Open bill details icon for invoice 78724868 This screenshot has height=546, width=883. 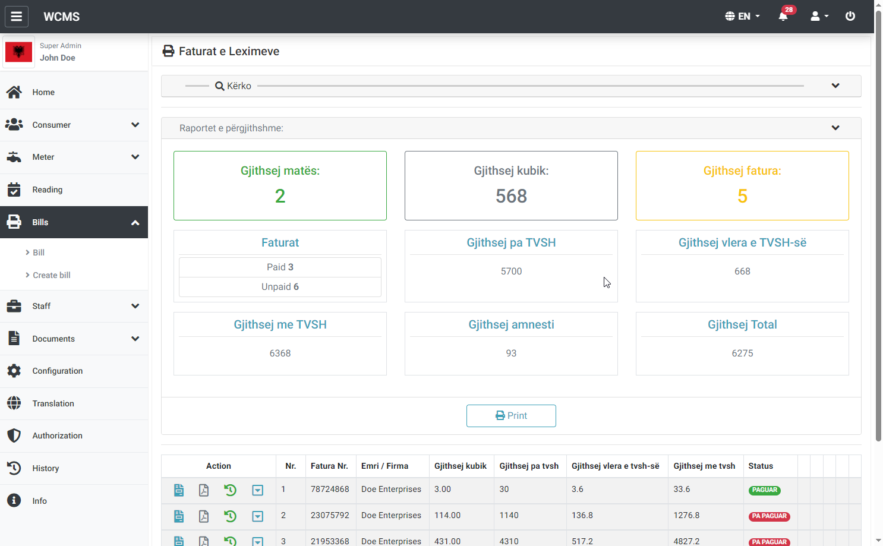[x=179, y=490]
